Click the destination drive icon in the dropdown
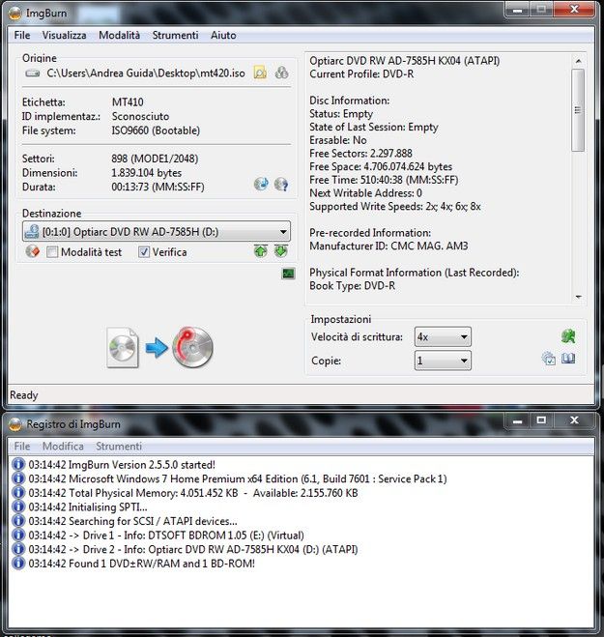Image resolution: width=604 pixels, height=637 pixels. point(32,232)
